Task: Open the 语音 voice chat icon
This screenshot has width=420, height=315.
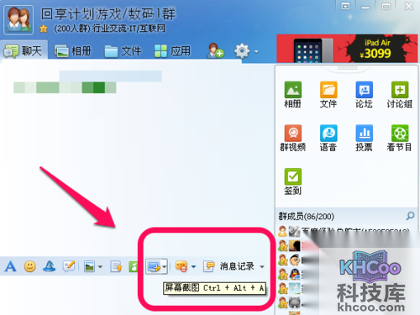Action: pos(328,138)
